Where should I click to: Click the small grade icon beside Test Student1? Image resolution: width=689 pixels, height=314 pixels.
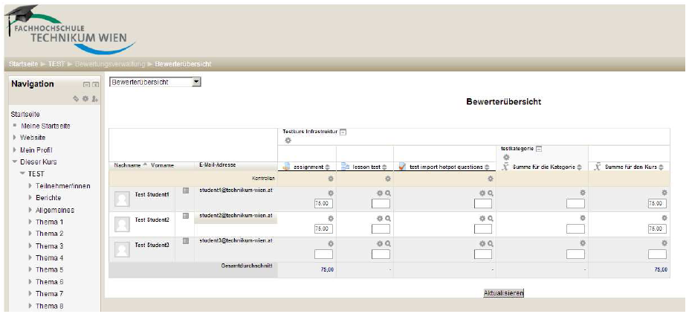coord(186,190)
